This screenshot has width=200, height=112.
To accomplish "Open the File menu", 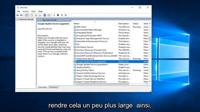I will click(18, 12).
